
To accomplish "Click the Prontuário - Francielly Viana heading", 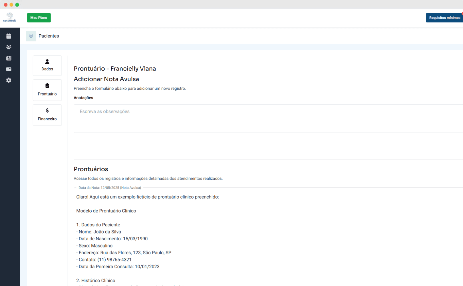I will tap(115, 69).
